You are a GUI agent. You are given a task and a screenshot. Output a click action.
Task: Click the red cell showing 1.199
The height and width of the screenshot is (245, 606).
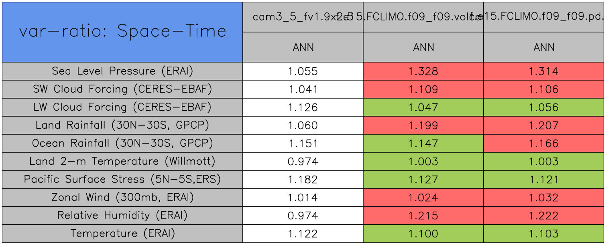tap(423, 126)
